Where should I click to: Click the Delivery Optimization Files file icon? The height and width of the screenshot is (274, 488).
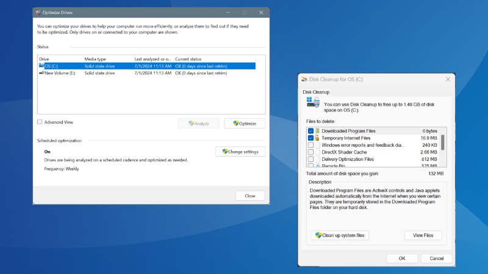pyautogui.click(x=318, y=159)
